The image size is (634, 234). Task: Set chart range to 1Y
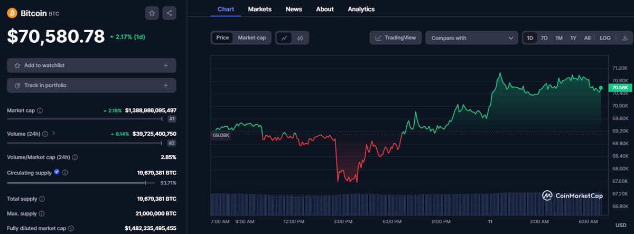coord(573,38)
